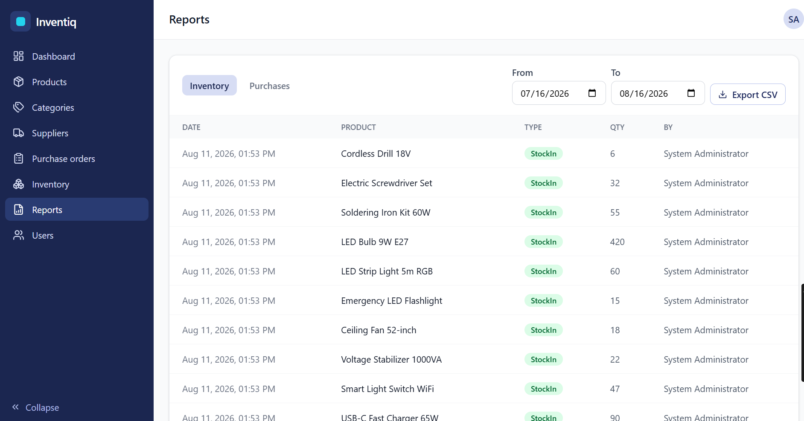Click the QTY column header

click(x=617, y=127)
